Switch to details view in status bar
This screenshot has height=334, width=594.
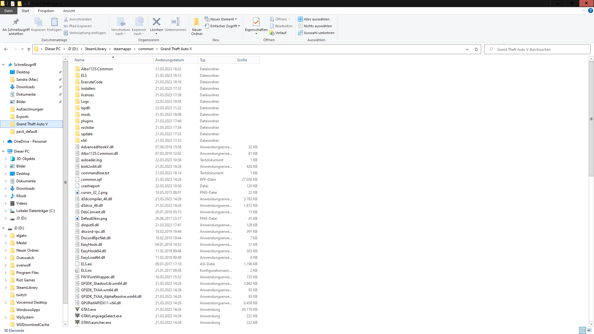pyautogui.click(x=582, y=330)
